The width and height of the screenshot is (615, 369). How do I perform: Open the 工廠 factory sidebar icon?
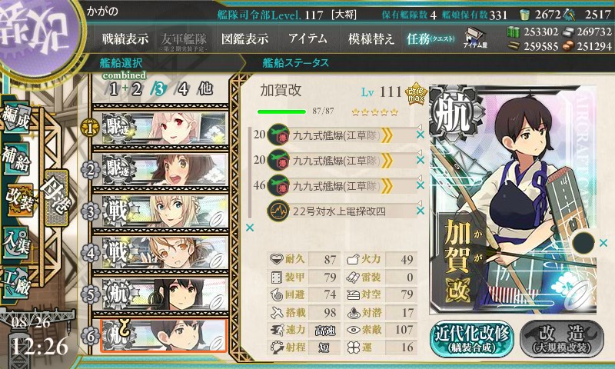tap(16, 284)
